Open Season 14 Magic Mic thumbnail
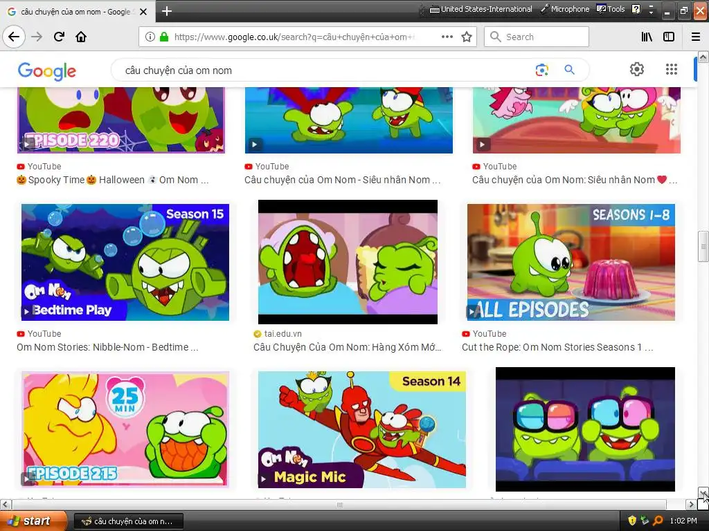709x531 pixels. [x=361, y=429]
